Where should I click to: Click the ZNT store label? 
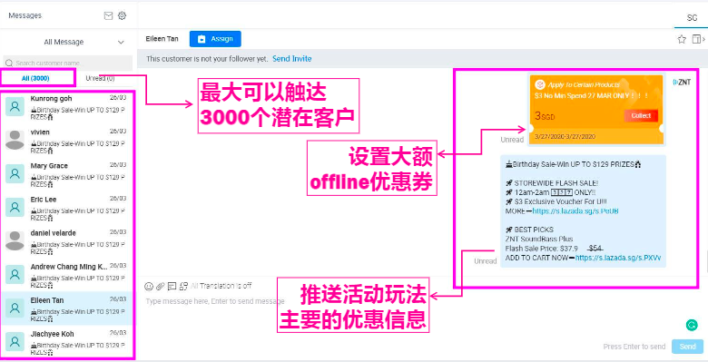click(x=682, y=83)
